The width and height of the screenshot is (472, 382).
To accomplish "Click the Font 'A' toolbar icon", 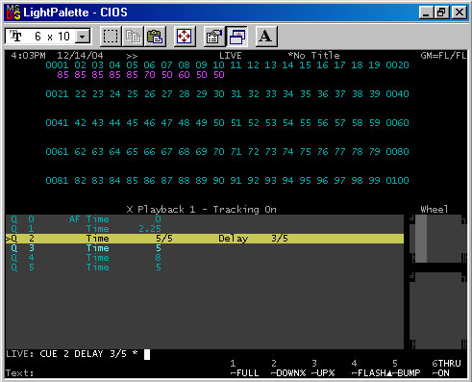I will (265, 37).
